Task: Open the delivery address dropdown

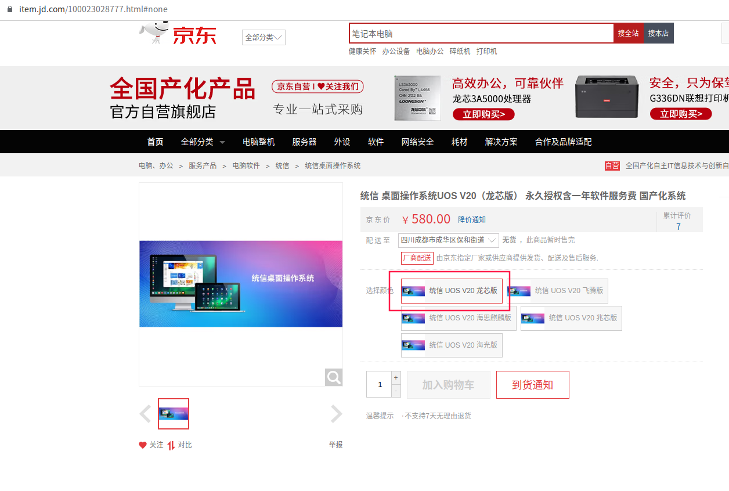Action: click(x=449, y=240)
